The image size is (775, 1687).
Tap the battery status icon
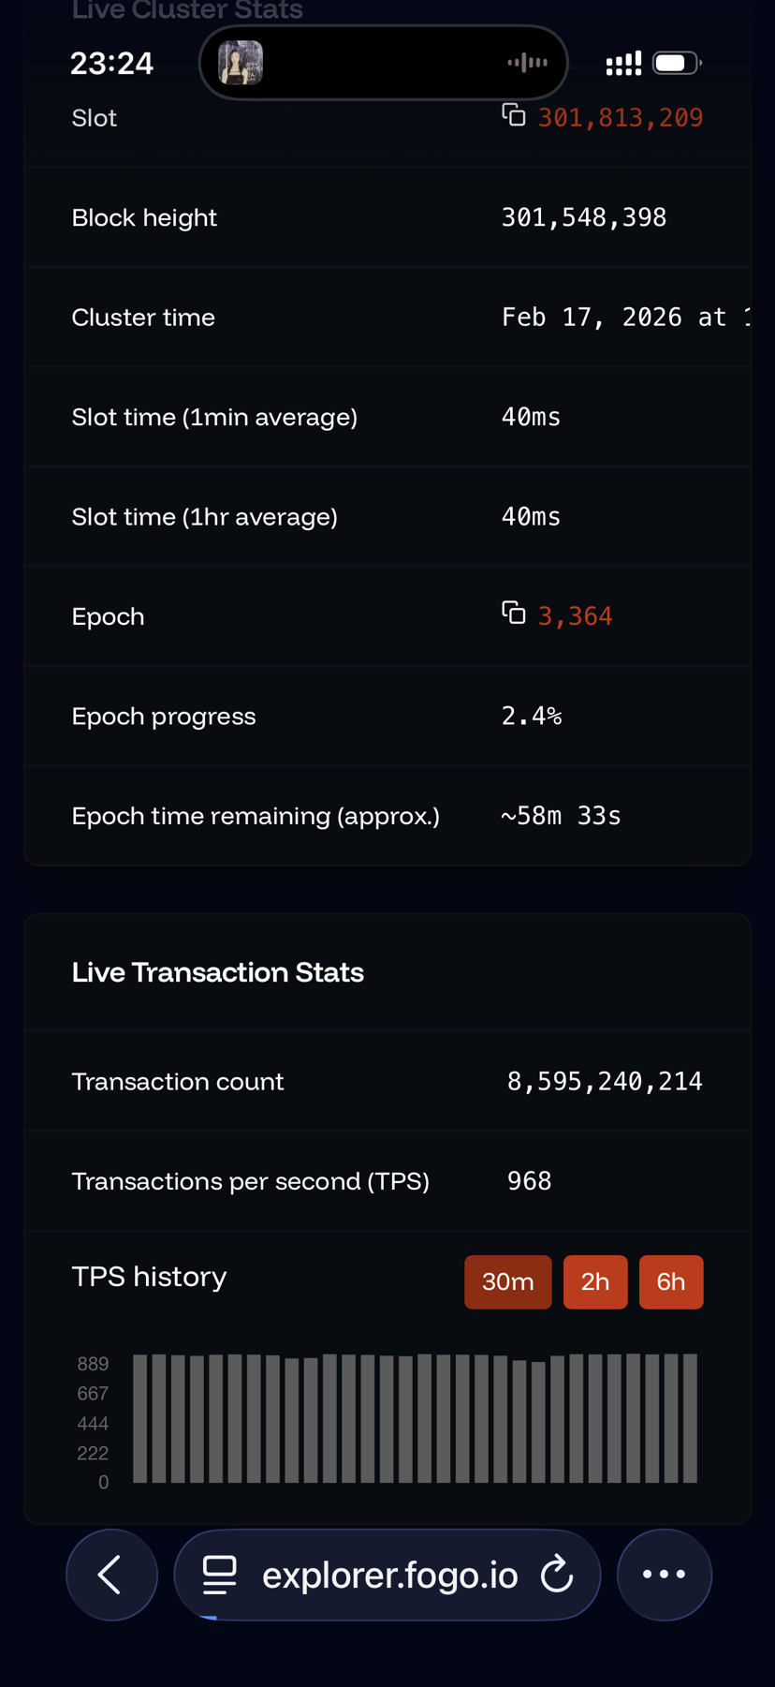click(677, 63)
